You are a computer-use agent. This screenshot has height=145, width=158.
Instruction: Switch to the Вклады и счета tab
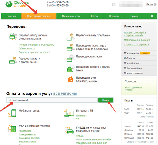71,16
